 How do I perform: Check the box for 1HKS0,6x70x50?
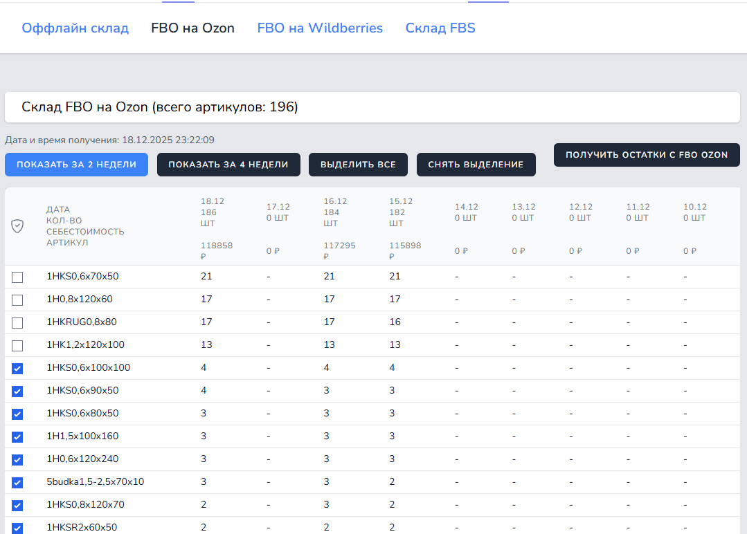pyautogui.click(x=17, y=277)
